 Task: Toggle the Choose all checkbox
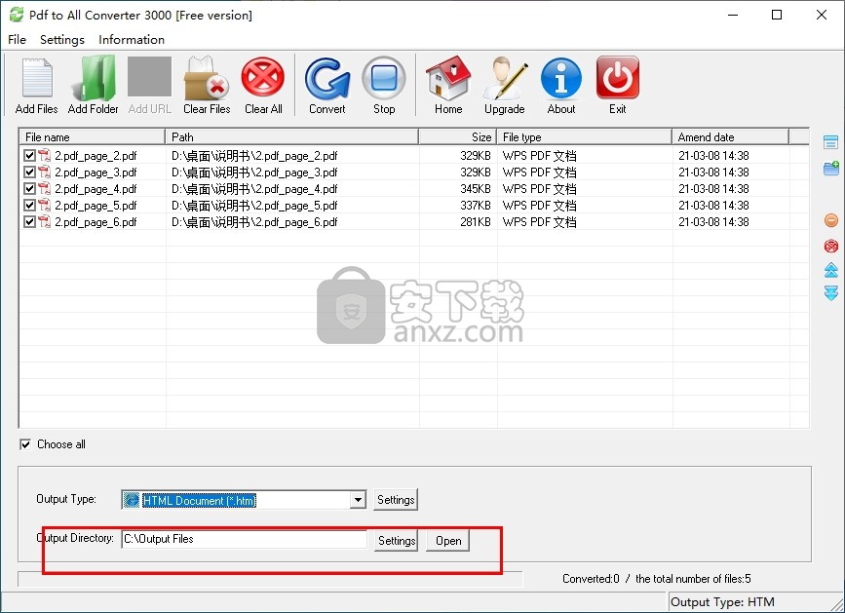[25, 444]
